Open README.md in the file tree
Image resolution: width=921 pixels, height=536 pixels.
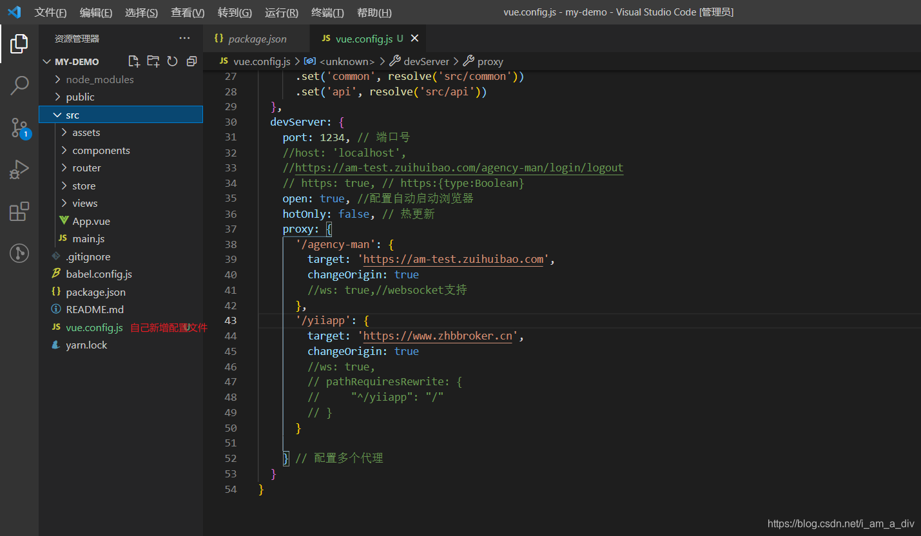pyautogui.click(x=95, y=309)
